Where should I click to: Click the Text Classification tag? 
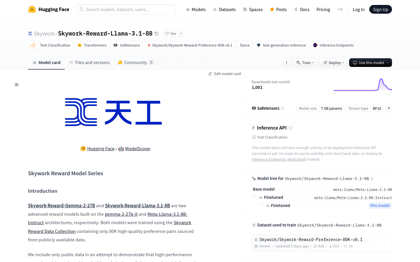(x=51, y=45)
